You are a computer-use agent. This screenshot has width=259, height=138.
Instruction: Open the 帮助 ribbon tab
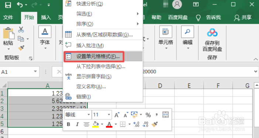click(156, 17)
